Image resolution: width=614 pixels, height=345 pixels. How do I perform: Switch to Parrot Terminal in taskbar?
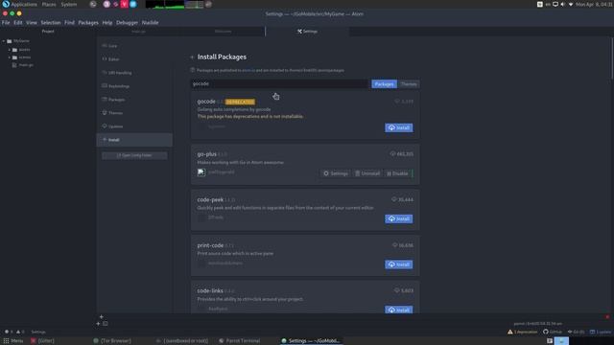239,341
